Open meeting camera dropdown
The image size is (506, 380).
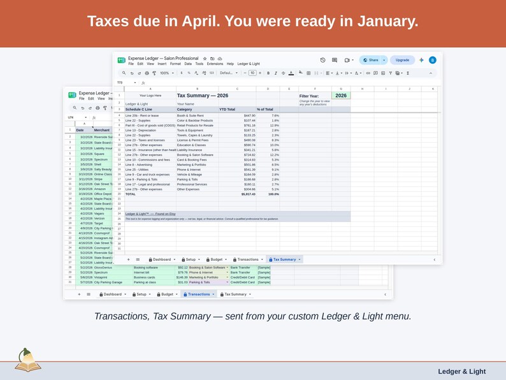[349, 60]
